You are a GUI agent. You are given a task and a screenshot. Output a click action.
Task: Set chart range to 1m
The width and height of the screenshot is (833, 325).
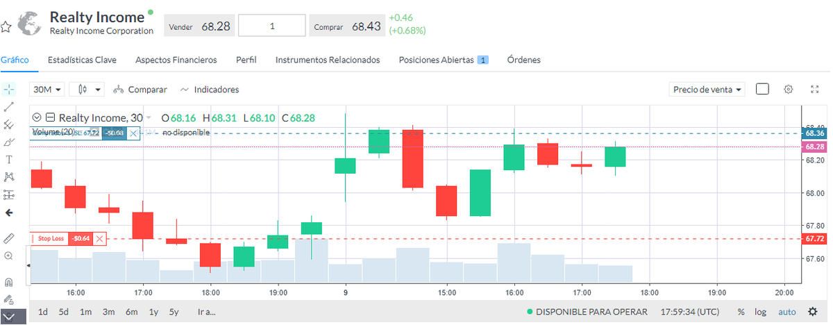coord(85,312)
